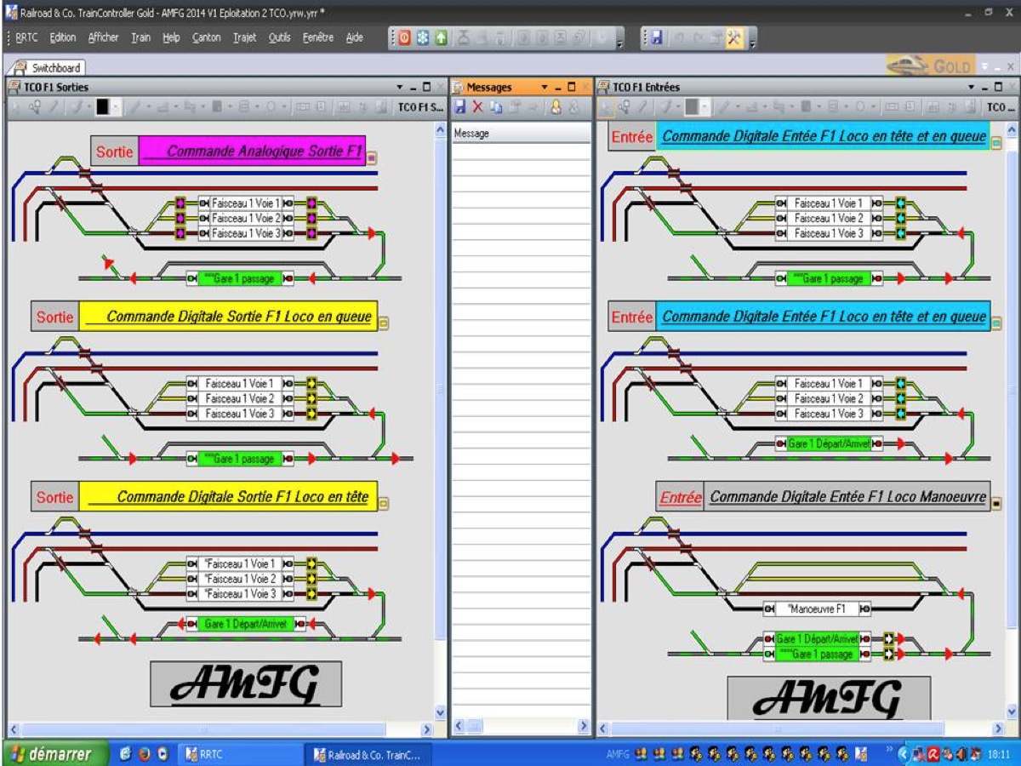Click the save icon in Messages toolbar
This screenshot has width=1021, height=766.
[460, 106]
